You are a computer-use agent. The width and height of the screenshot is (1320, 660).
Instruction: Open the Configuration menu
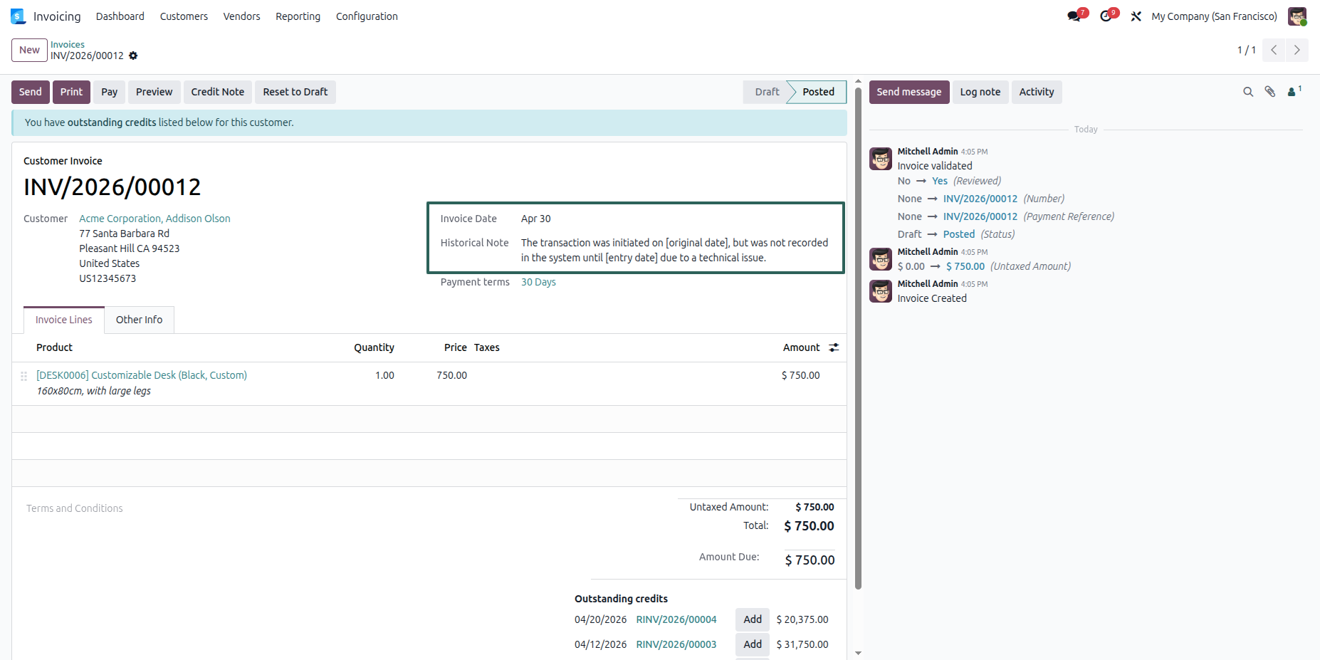pyautogui.click(x=367, y=16)
